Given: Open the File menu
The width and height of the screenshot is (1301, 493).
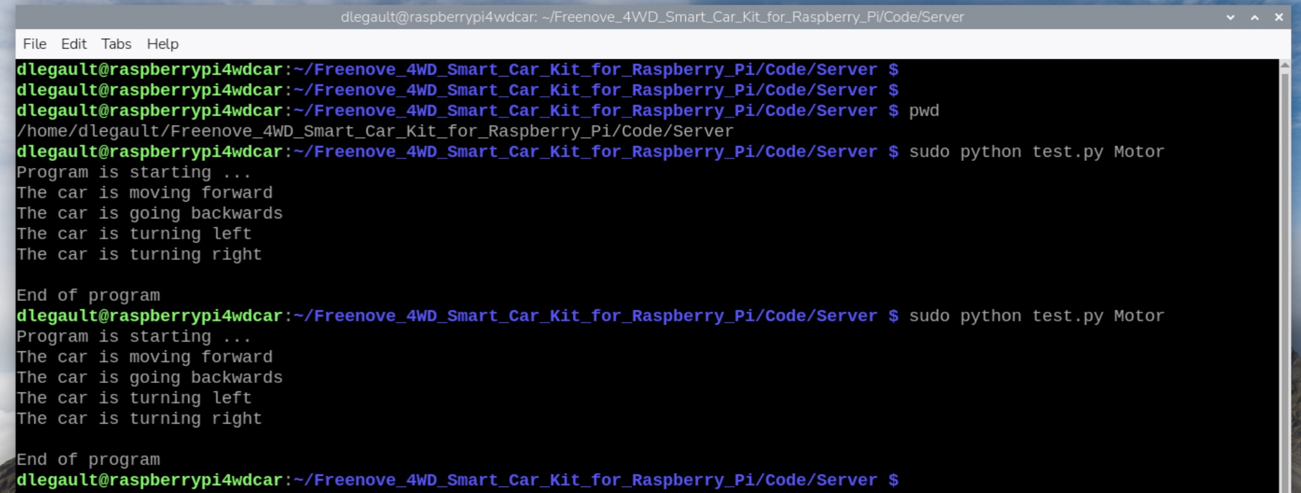Looking at the screenshot, I should point(34,44).
